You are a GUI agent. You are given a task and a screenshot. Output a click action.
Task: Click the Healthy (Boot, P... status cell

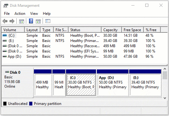pyautogui.click(x=85, y=35)
